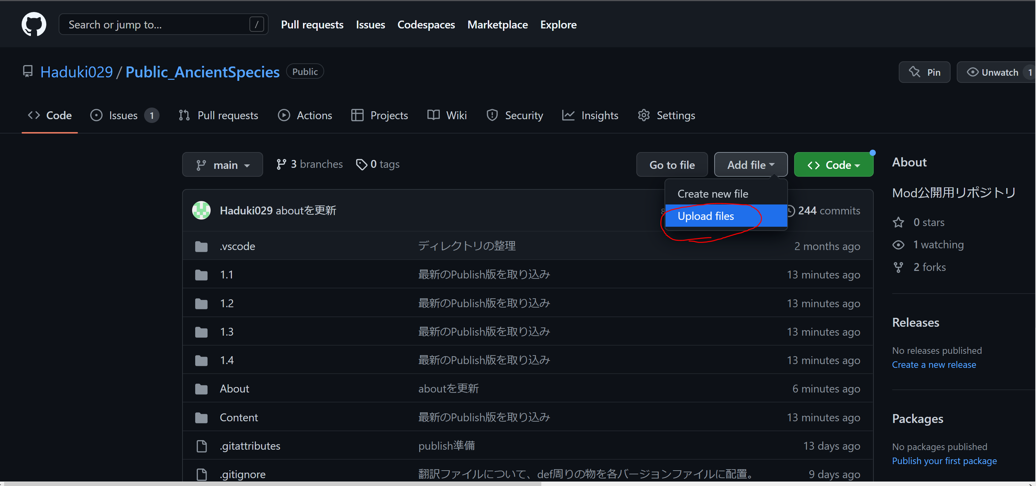Open the Public_AncientSpecies repository link

202,72
